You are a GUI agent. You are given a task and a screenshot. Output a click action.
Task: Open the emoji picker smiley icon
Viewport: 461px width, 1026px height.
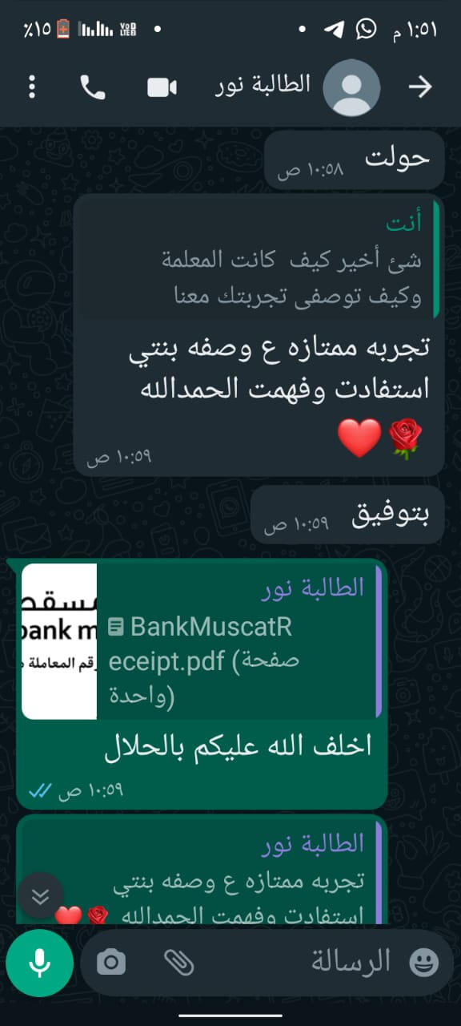[x=423, y=963]
